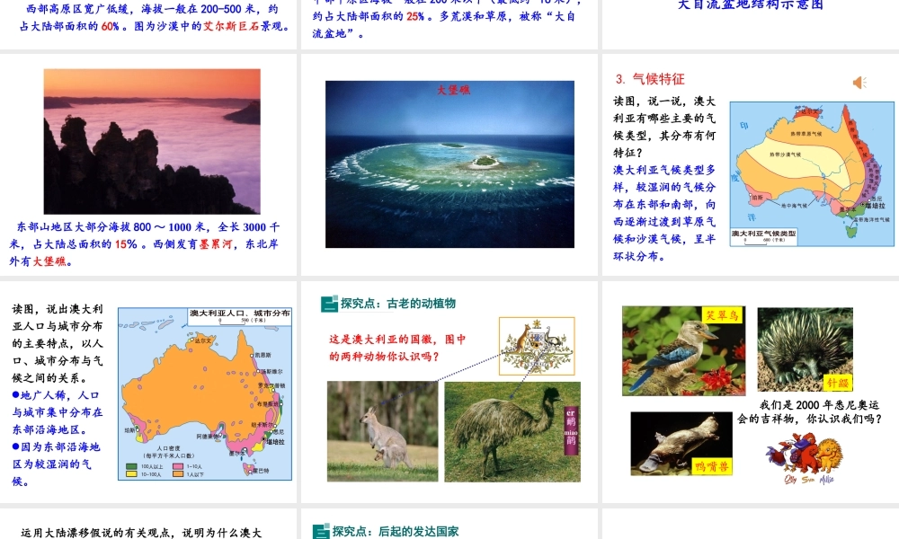Click the question 读图，说出澳大利亚人口与城市分布
This screenshot has height=539, width=899.
58,343
